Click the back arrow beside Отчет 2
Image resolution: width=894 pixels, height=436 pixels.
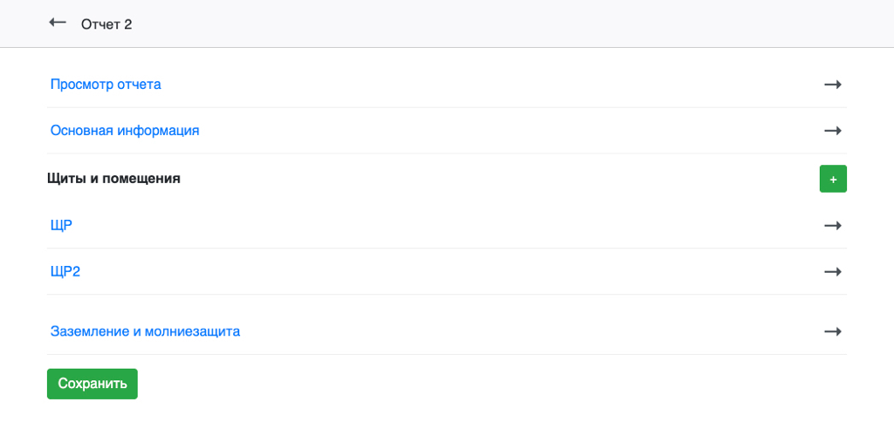58,23
